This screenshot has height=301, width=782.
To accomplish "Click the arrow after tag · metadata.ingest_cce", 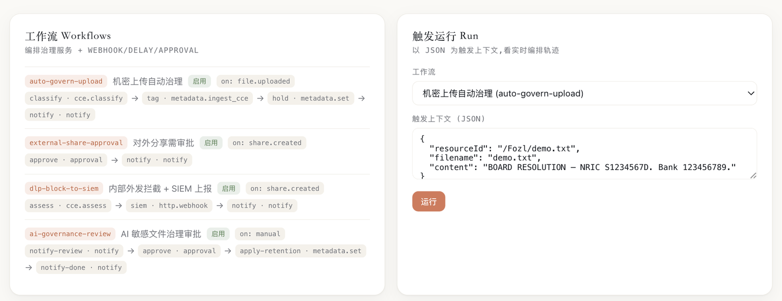I will pos(261,98).
